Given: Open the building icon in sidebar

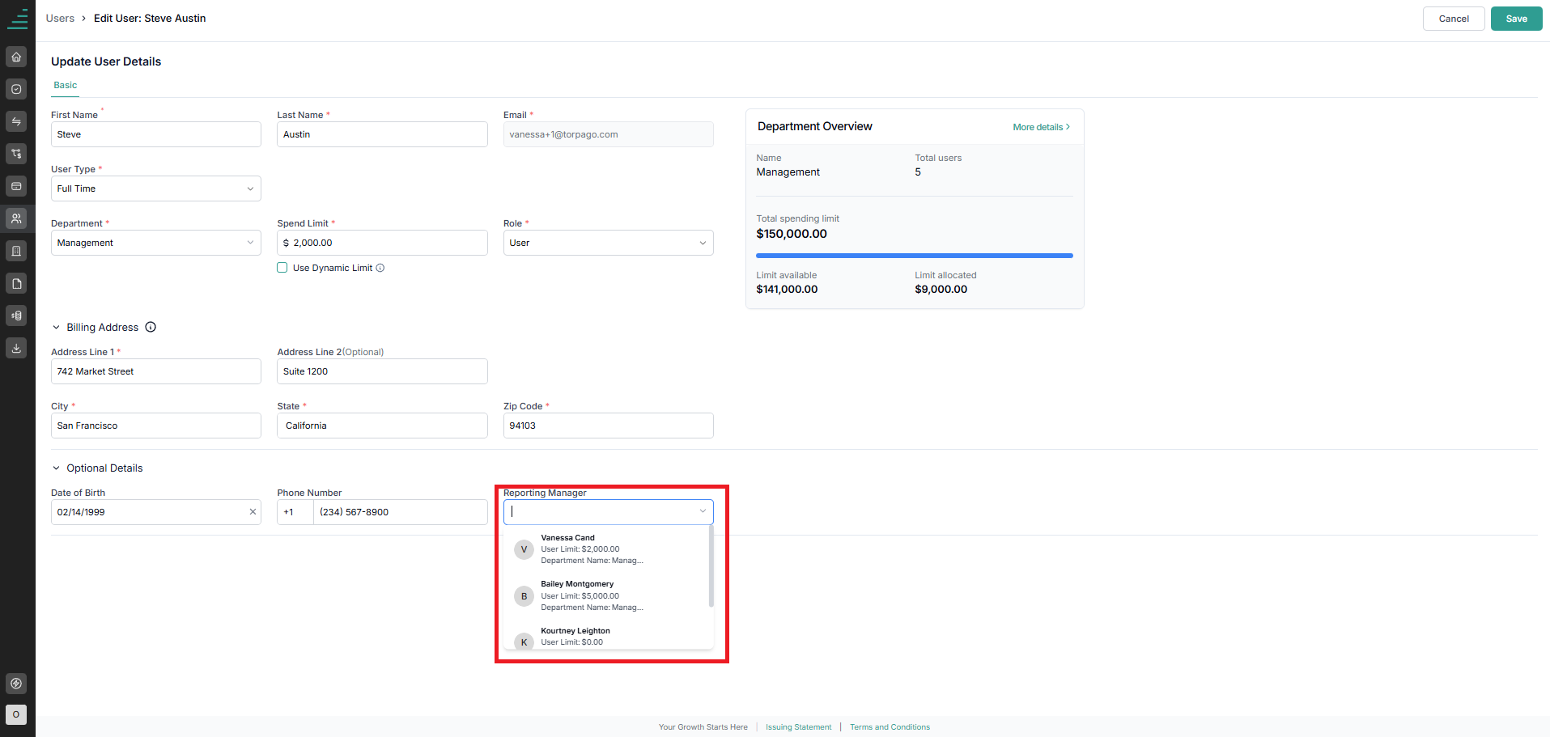Looking at the screenshot, I should (x=16, y=251).
